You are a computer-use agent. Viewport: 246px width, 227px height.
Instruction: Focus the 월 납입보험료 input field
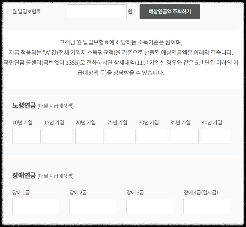97,12
